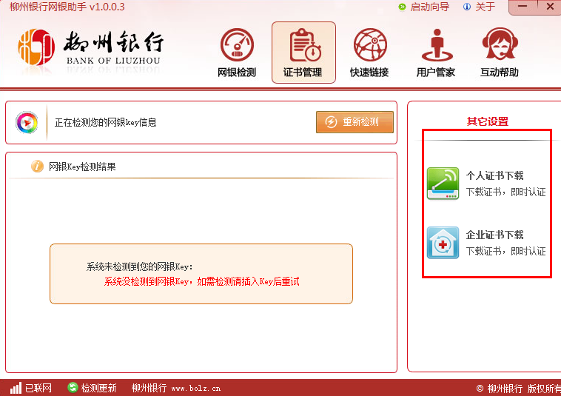561x396 pixels.
Task: Click the 已联网 status text
Action: click(38, 388)
